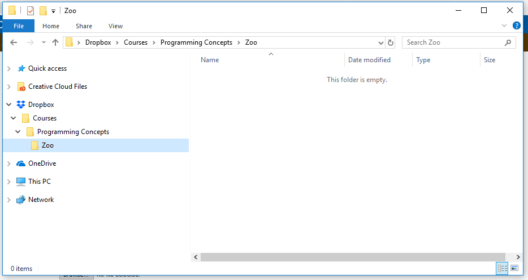Viewport: 528px width, 280px height.
Task: Open the recent locations dropdown arrow
Action: 44,42
